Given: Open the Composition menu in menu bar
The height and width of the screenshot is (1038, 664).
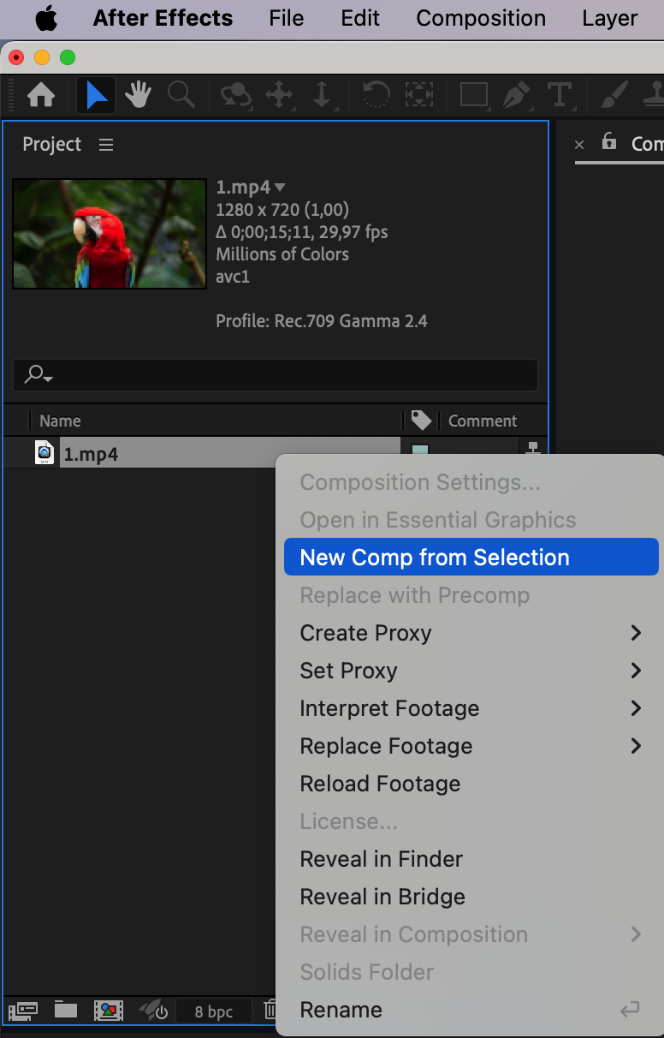Looking at the screenshot, I should [481, 18].
